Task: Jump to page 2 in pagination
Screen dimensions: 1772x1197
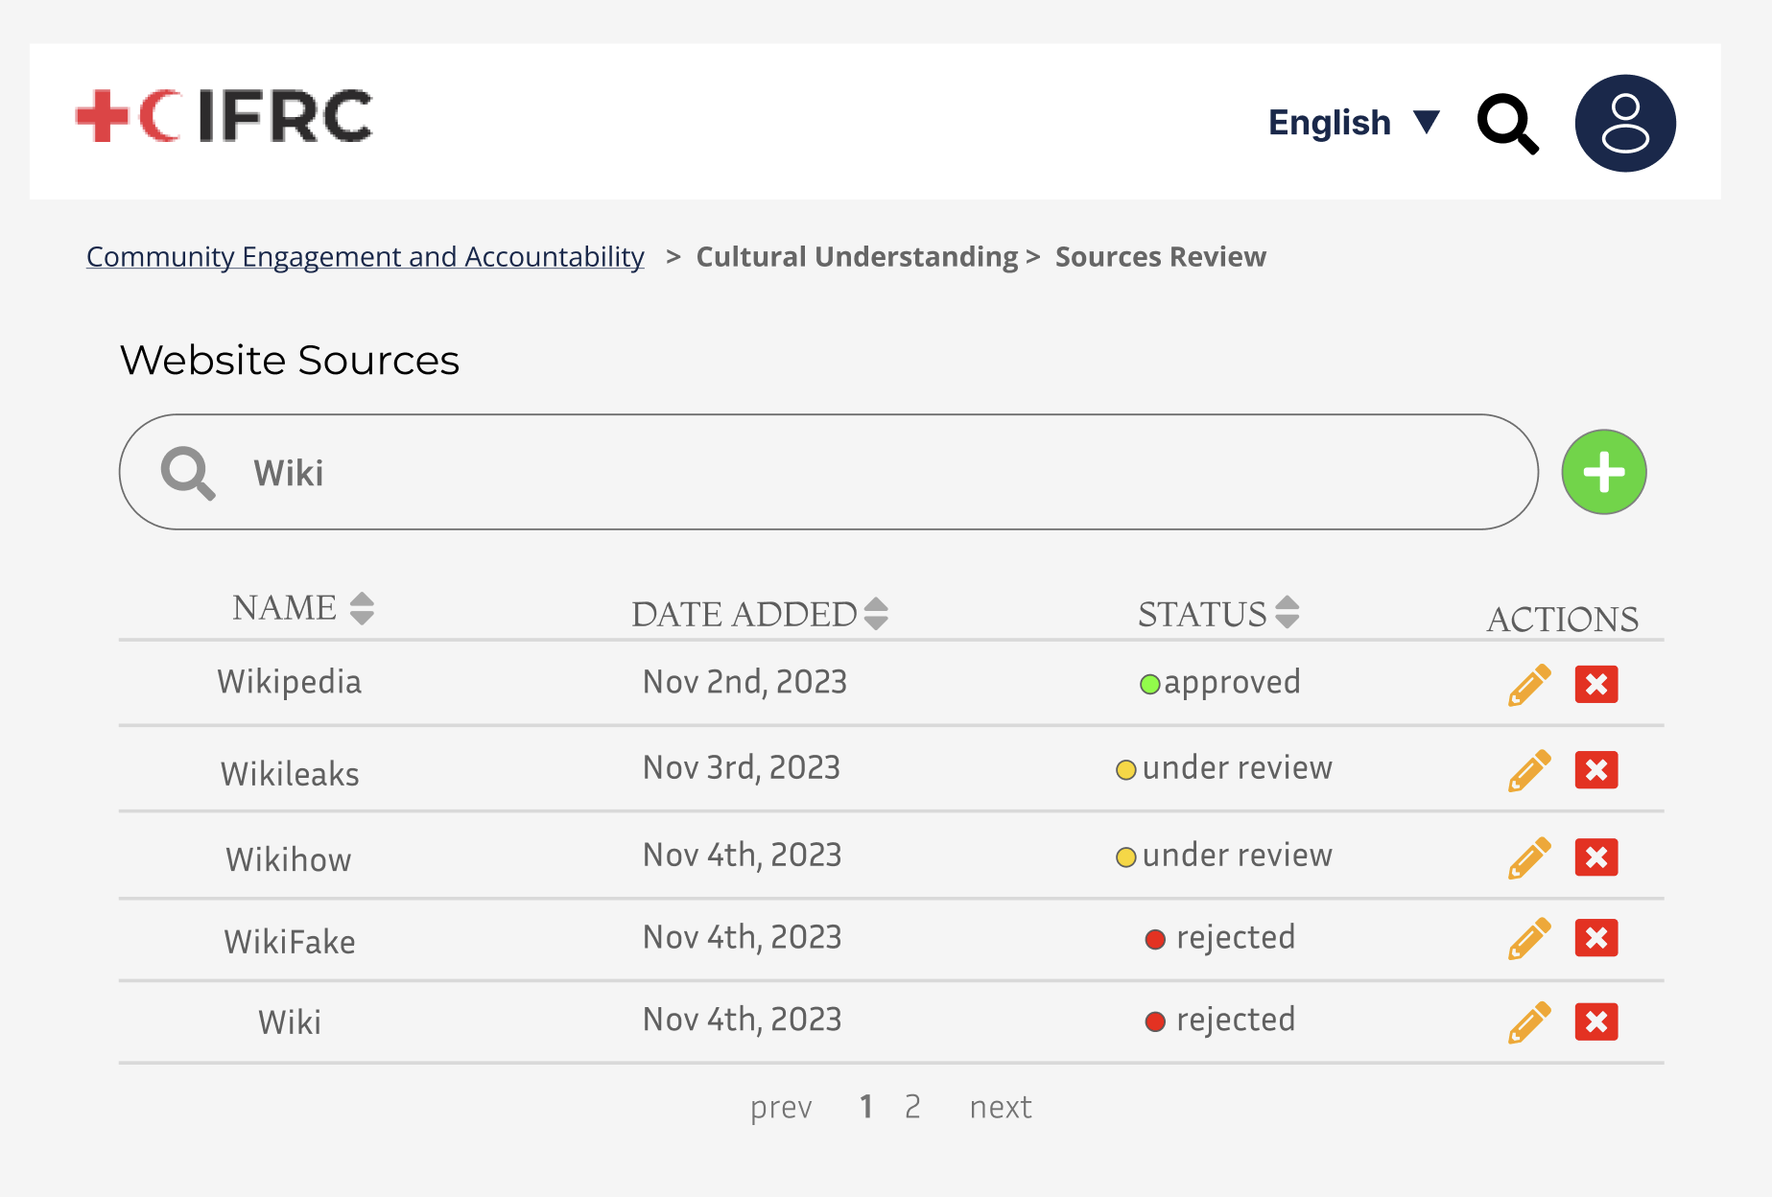Action: (912, 1107)
